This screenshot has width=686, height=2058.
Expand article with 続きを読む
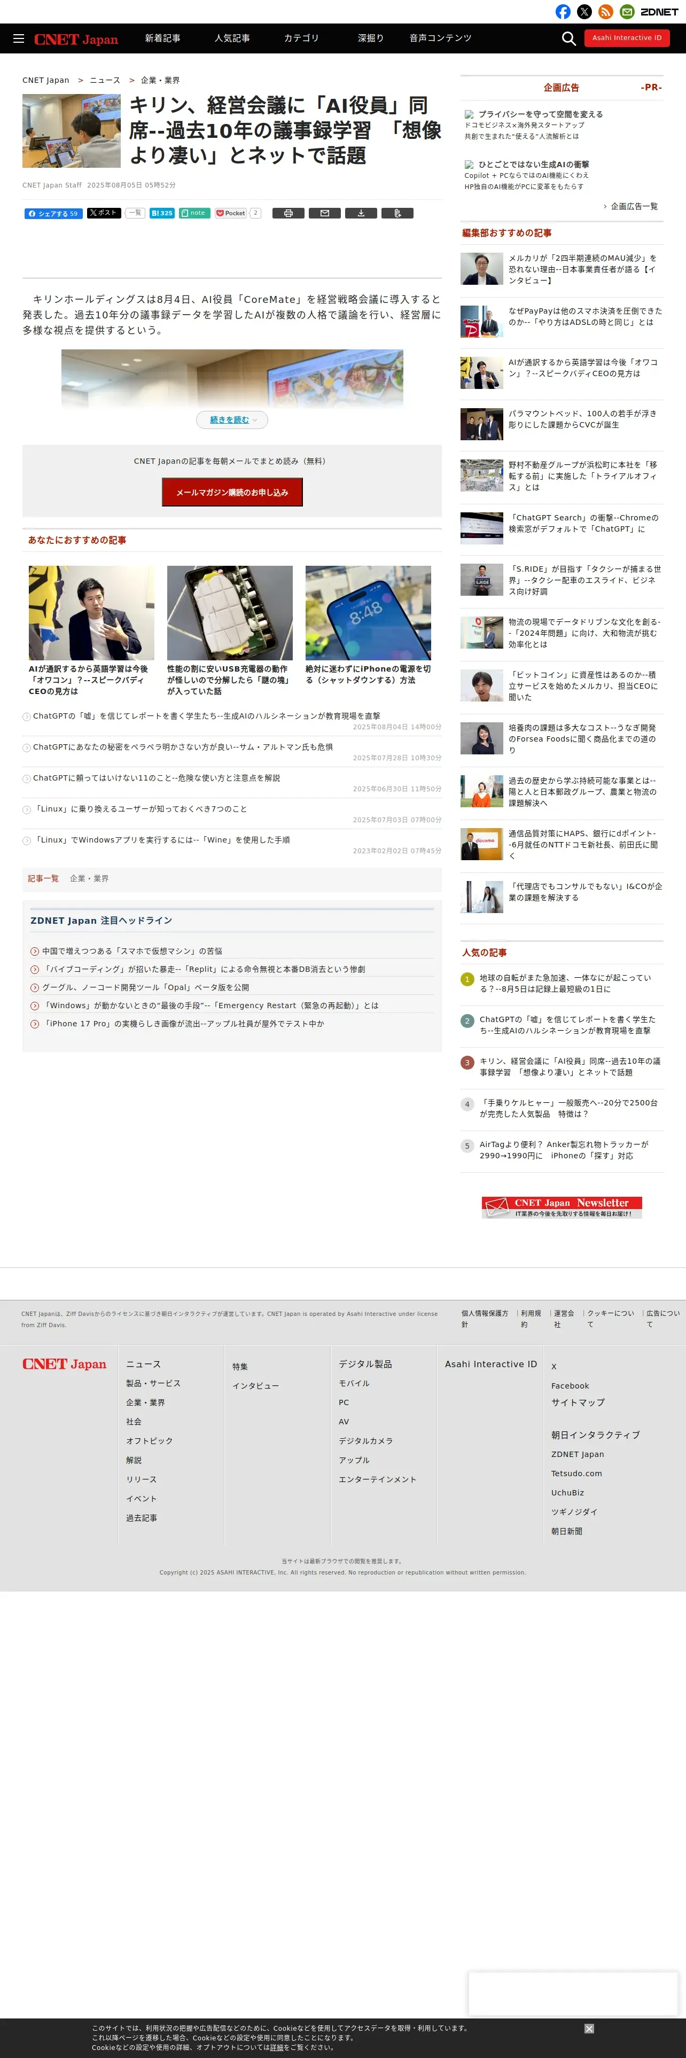coord(231,419)
